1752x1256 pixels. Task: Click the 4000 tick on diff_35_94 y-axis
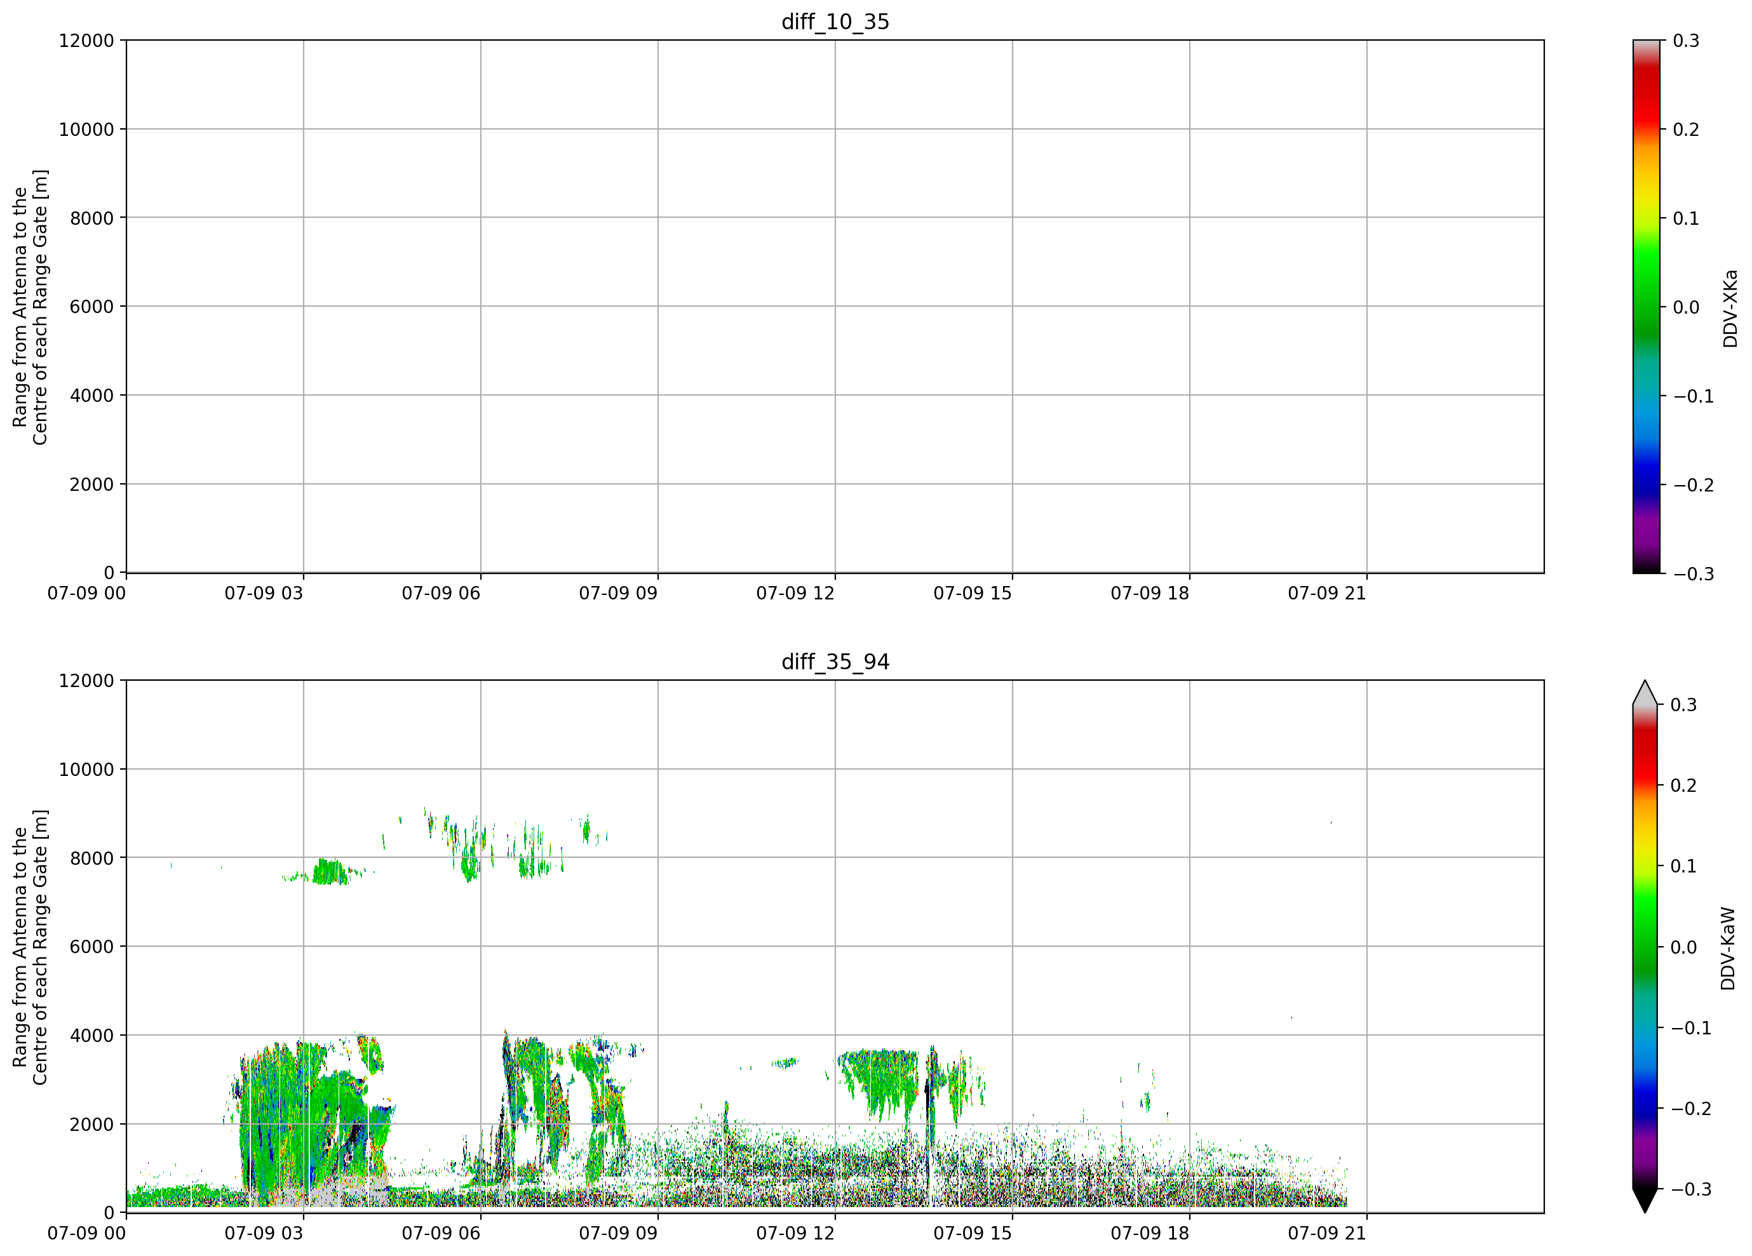tap(92, 1036)
